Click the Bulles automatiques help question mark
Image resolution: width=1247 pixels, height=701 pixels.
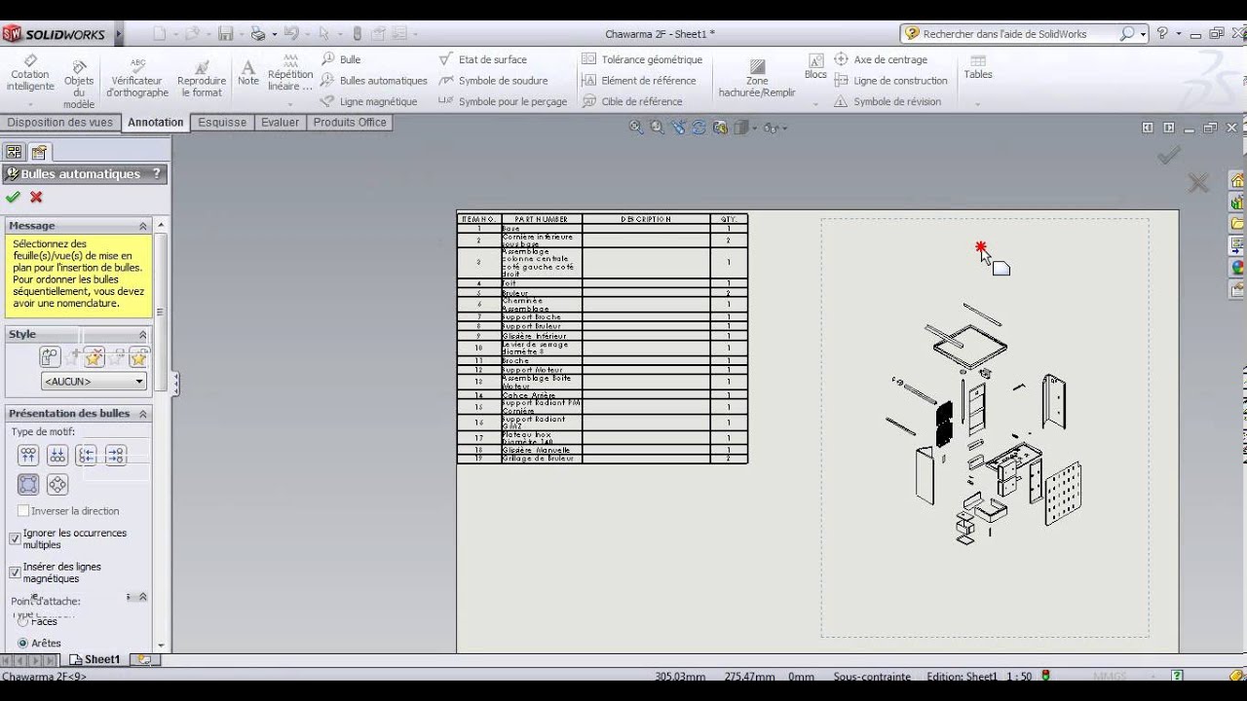156,174
